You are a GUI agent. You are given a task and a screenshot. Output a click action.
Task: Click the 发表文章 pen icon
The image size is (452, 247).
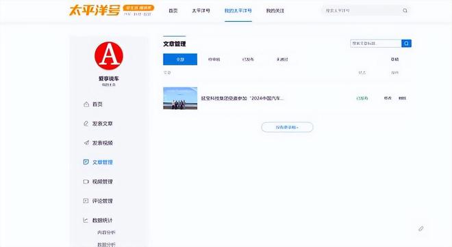(x=86, y=123)
